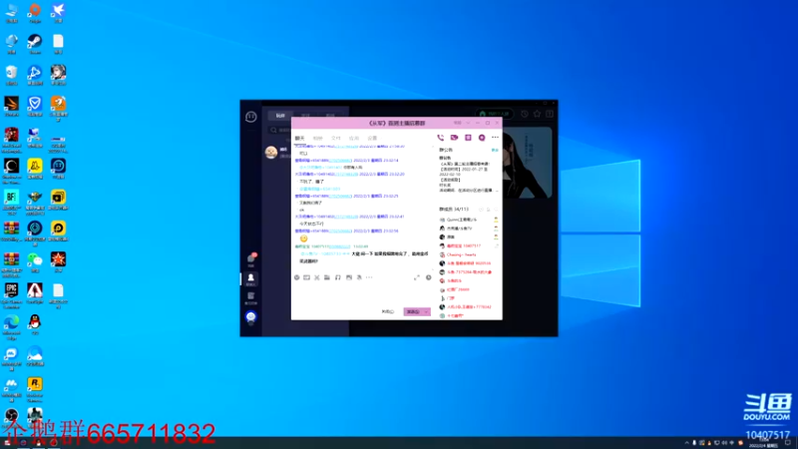Open the blue shield security manager shortcut
798x449 pixels.
[35, 106]
